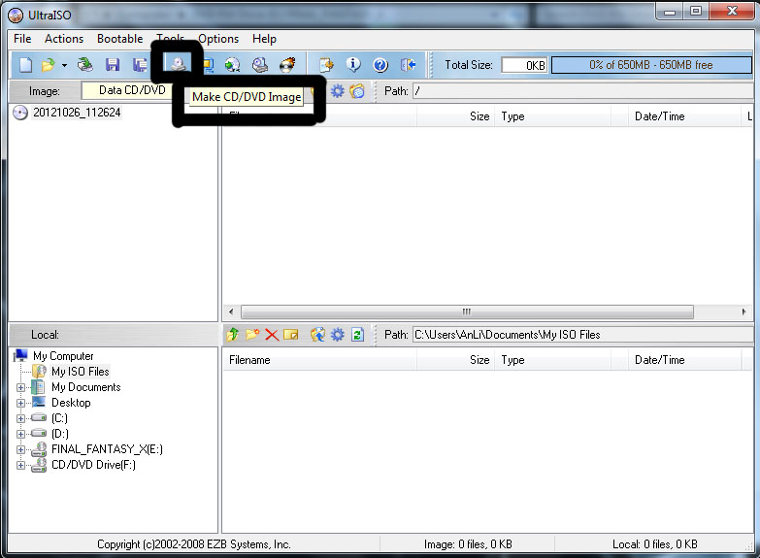Click the Filename column header in the Local file list
The height and width of the screenshot is (558, 760).
pos(320,360)
